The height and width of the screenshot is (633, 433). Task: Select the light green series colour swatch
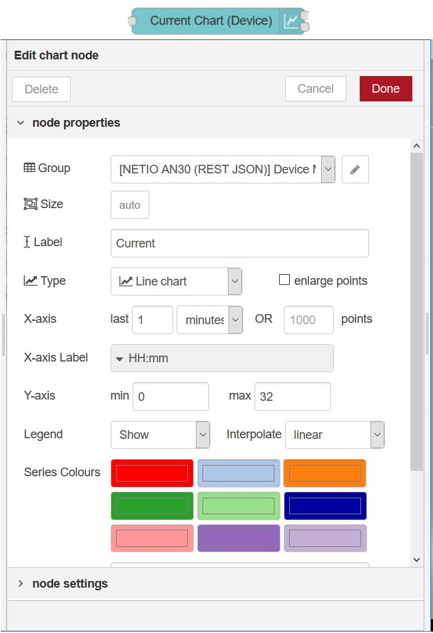pyautogui.click(x=238, y=506)
